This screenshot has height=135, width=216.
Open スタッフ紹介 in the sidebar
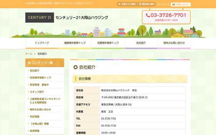coord(37,92)
